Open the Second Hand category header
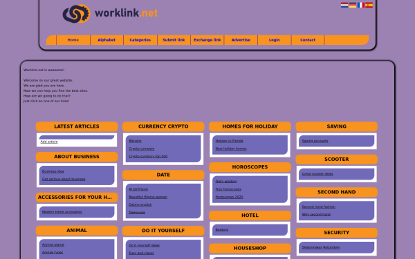The image size is (415, 259). coord(337,193)
